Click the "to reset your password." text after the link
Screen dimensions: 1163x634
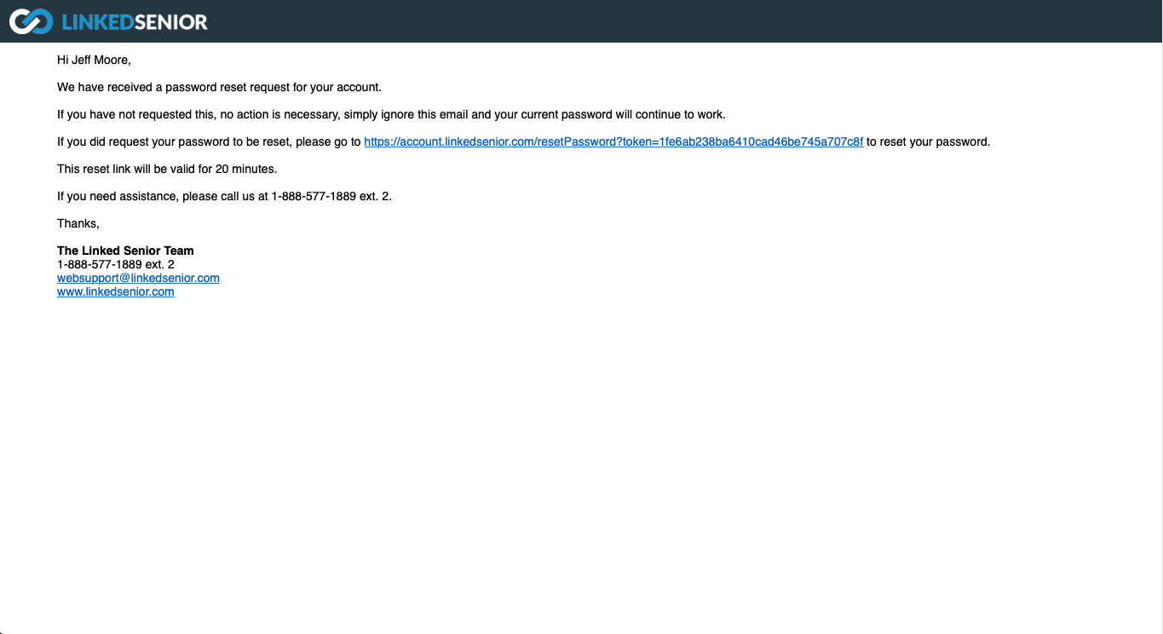tap(928, 141)
